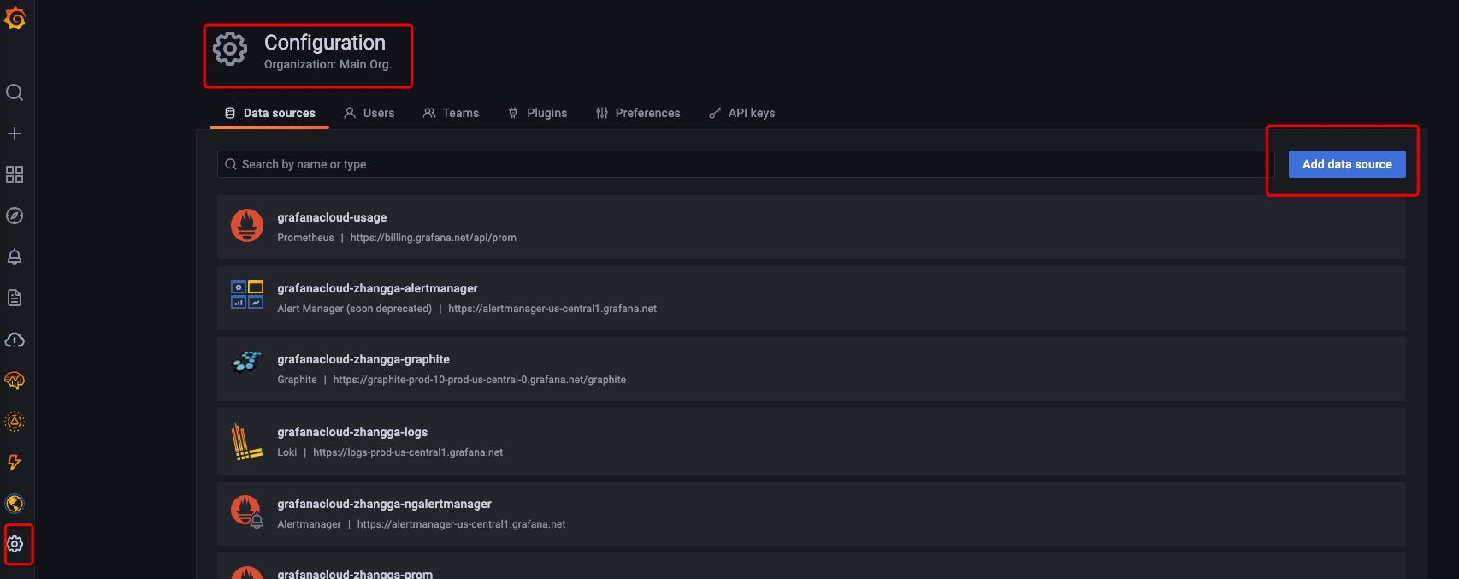Image resolution: width=1459 pixels, height=579 pixels.
Task: Go to the Plugins tab
Action: (x=537, y=113)
